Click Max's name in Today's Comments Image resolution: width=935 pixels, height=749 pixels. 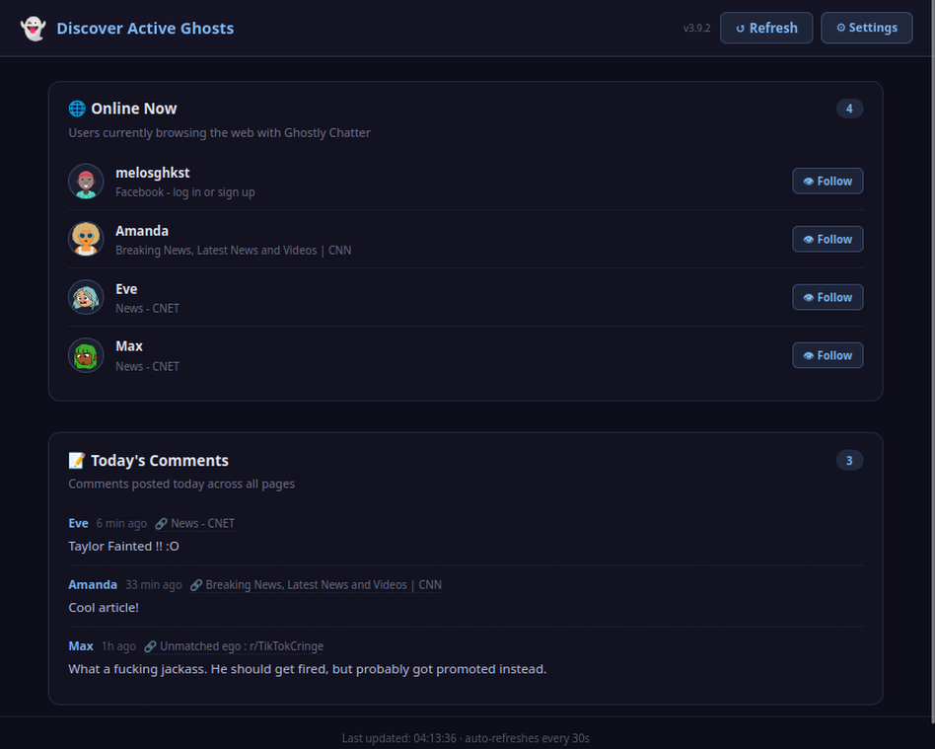[x=81, y=646]
